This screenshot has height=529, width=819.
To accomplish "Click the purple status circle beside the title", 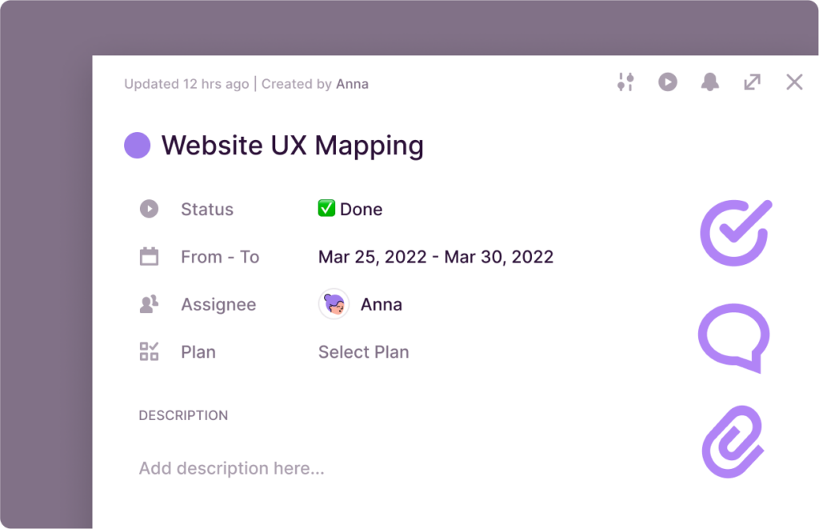I will pos(137,146).
